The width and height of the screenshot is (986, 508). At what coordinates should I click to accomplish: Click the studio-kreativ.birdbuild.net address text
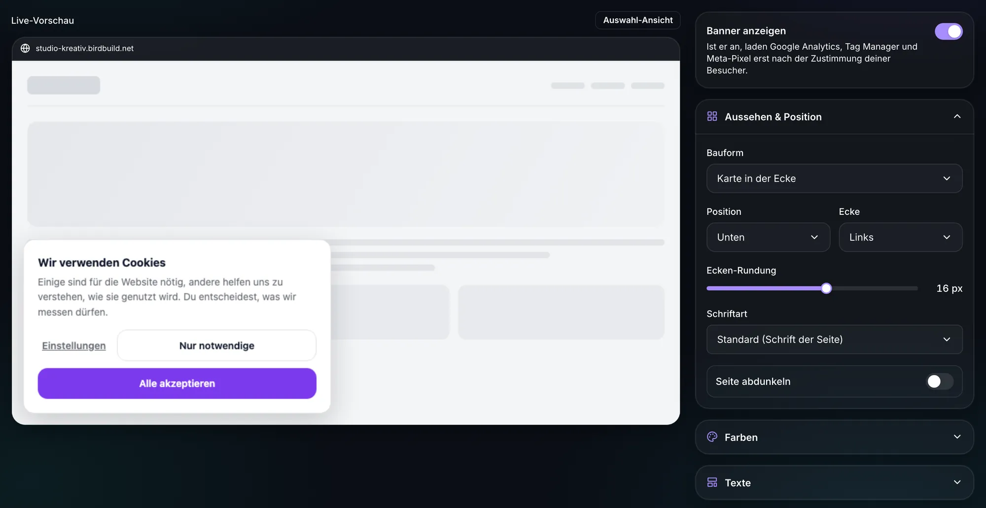point(85,48)
